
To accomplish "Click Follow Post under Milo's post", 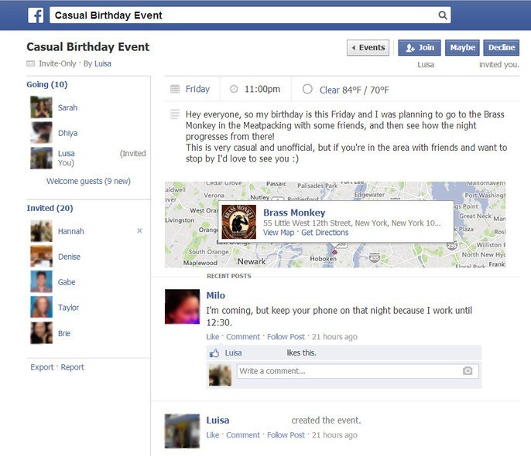I will point(286,337).
